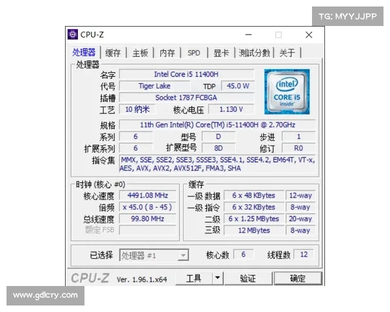Minimize the CPU-Z window
The image size is (390, 312).
[248, 35]
